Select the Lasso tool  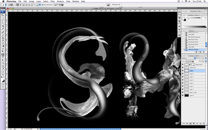(3, 20)
